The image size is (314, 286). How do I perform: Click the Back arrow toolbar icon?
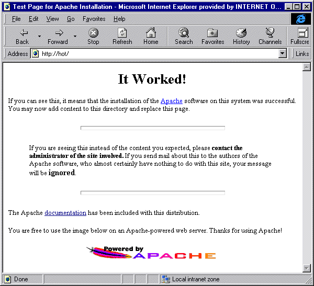pos(22,33)
